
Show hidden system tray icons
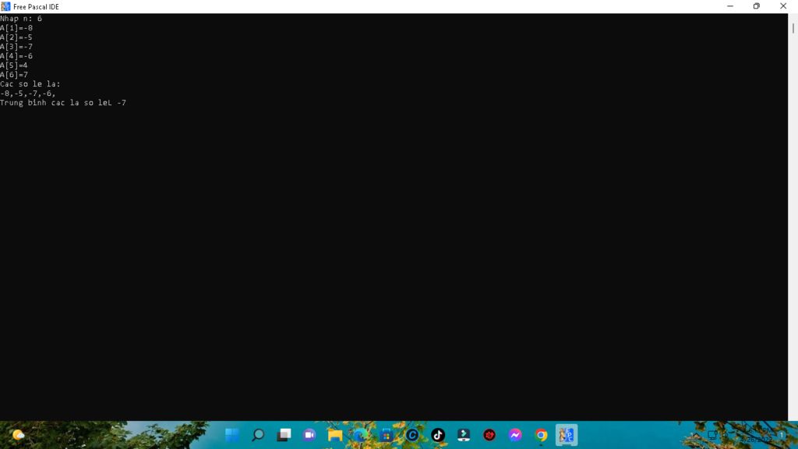(696, 435)
